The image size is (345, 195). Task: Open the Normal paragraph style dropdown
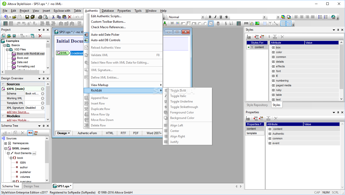(203, 17)
